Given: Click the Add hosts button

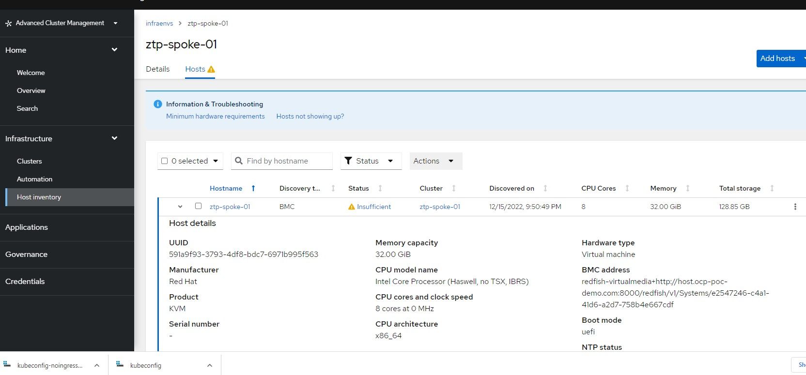Looking at the screenshot, I should click(778, 59).
